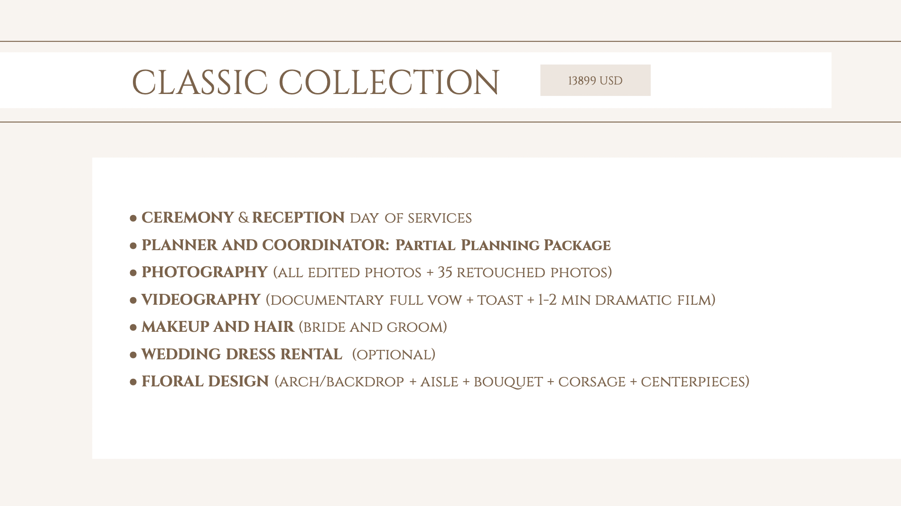Click the bullet dot before Ceremony
Image resolution: width=901 pixels, height=506 pixels.
[x=133, y=218]
